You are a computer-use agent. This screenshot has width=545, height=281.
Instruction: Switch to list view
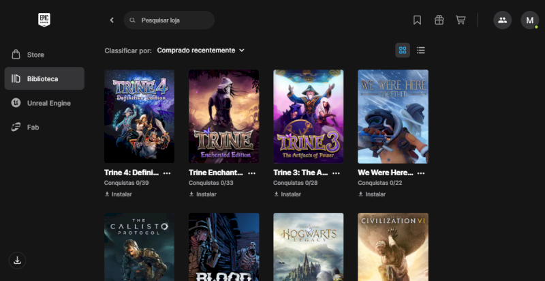pos(421,50)
